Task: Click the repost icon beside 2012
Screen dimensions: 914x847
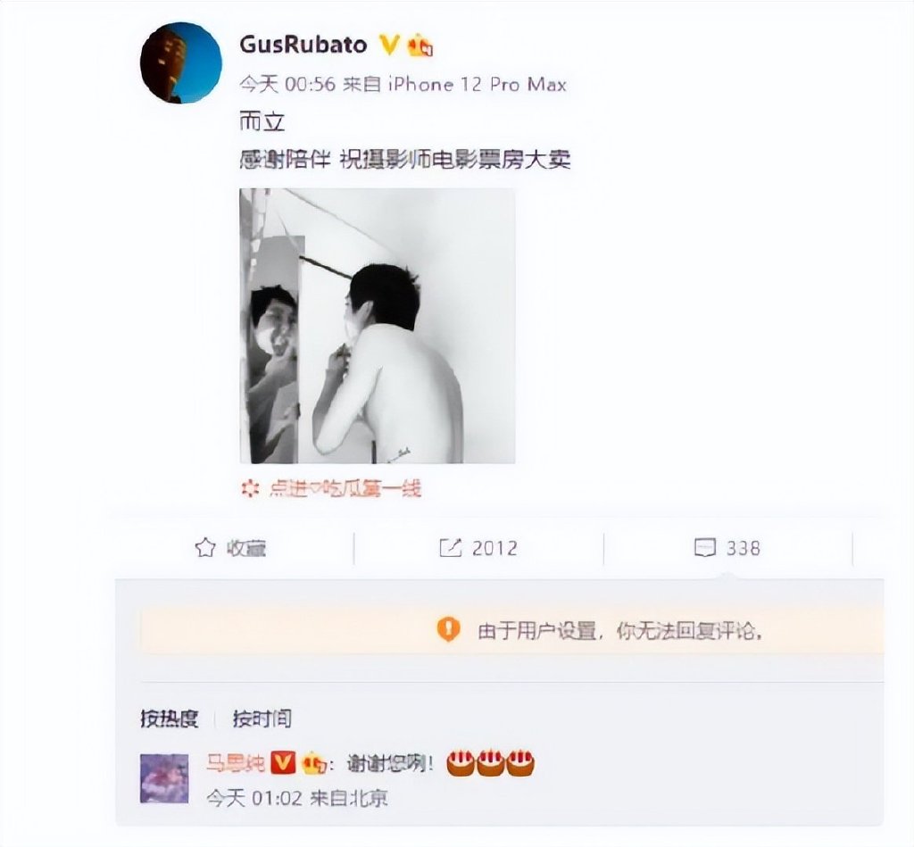Action: click(450, 548)
